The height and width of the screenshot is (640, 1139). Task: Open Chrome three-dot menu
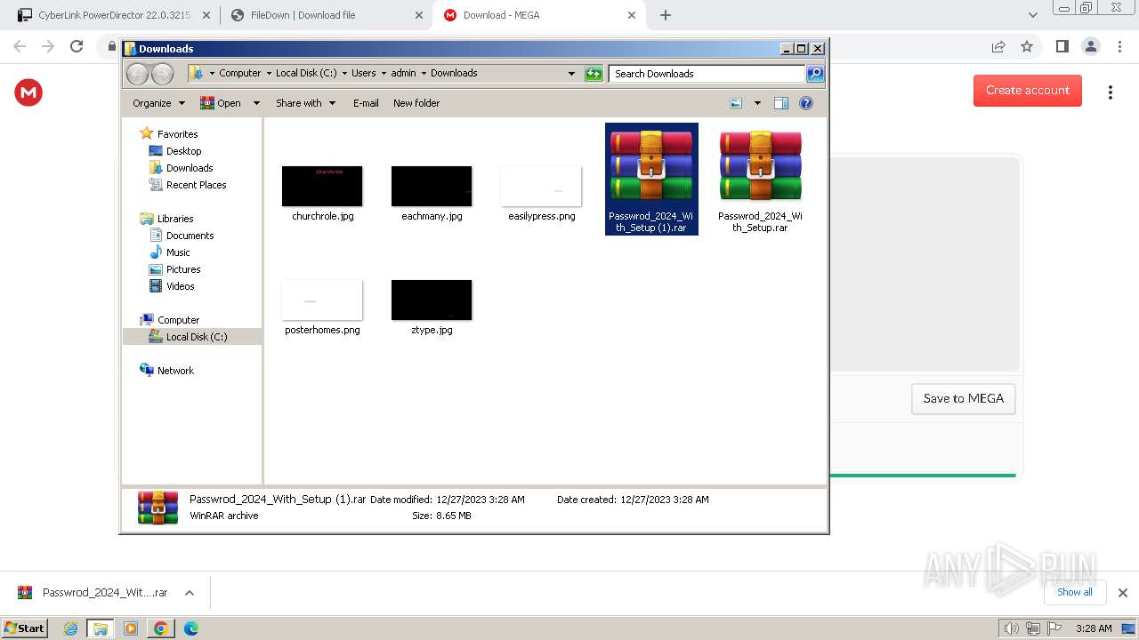1119,46
